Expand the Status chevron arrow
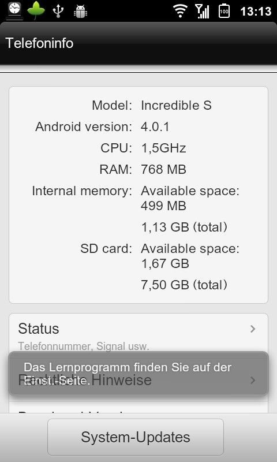The image size is (277, 462). 253,329
